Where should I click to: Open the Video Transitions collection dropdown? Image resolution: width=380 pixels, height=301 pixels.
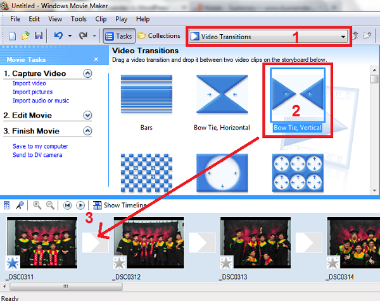coord(269,37)
